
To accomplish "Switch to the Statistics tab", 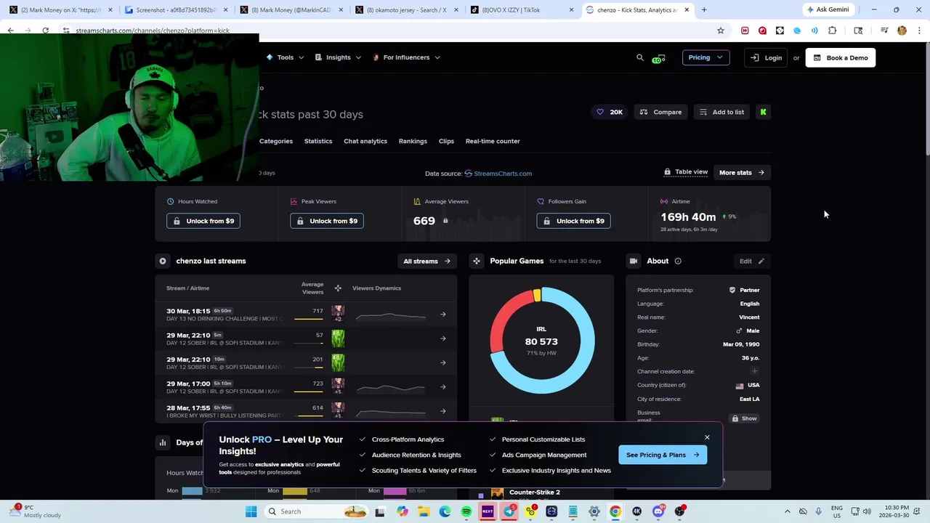I will tap(318, 141).
